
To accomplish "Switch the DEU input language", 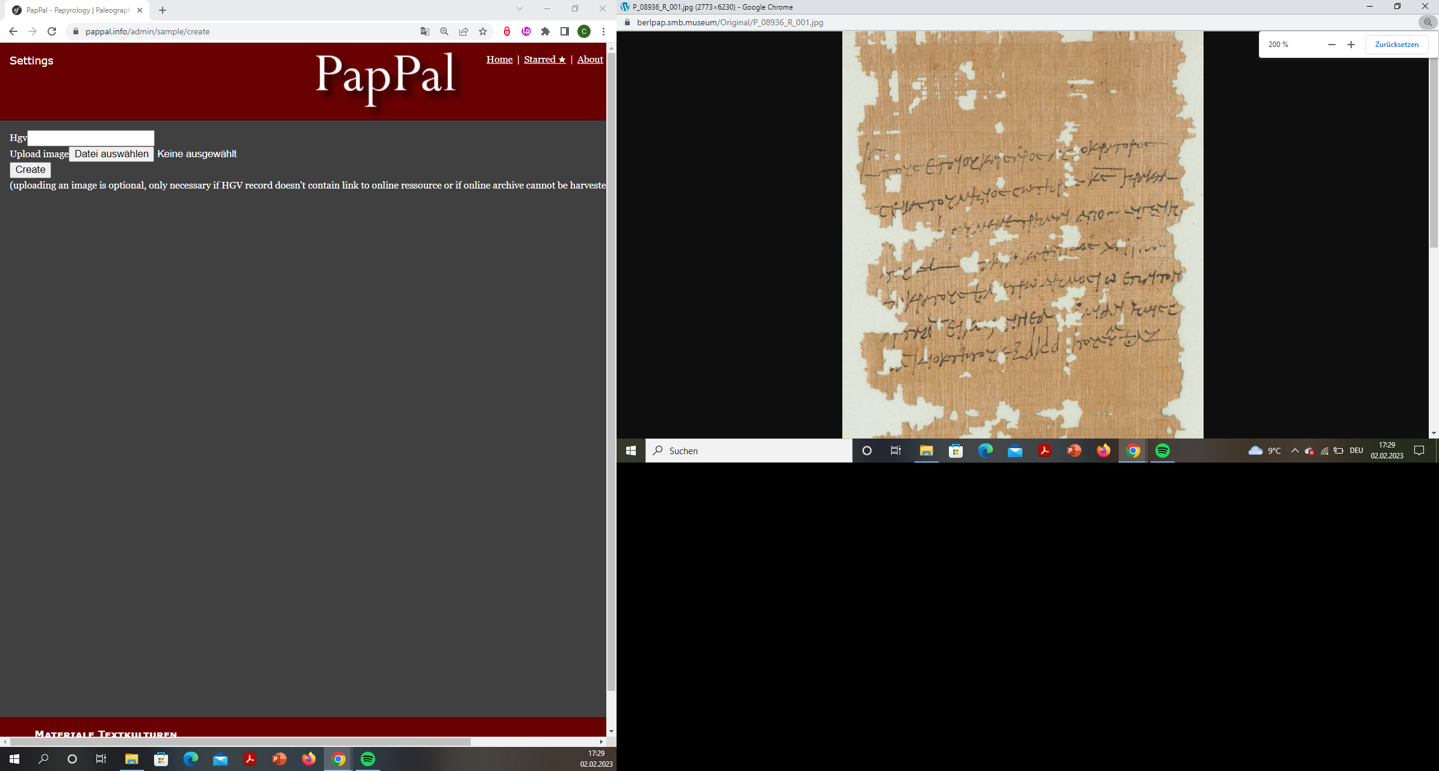I will click(1356, 451).
